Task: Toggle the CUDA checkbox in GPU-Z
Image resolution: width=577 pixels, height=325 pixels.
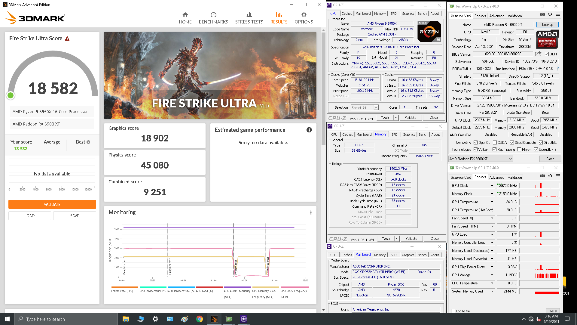Action: click(x=495, y=143)
